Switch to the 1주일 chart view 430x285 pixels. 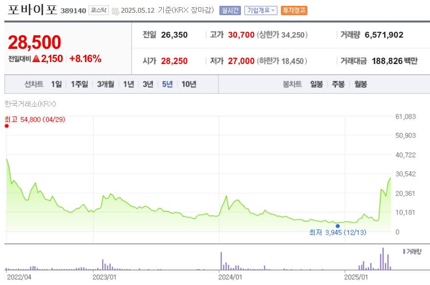point(78,84)
